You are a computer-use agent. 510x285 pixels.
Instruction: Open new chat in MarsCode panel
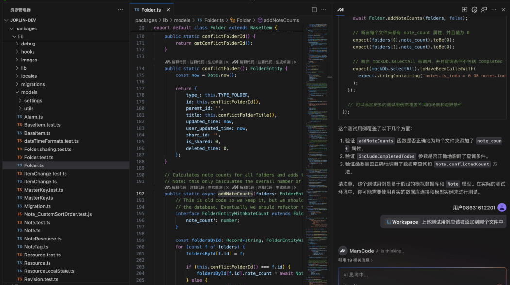click(x=464, y=10)
